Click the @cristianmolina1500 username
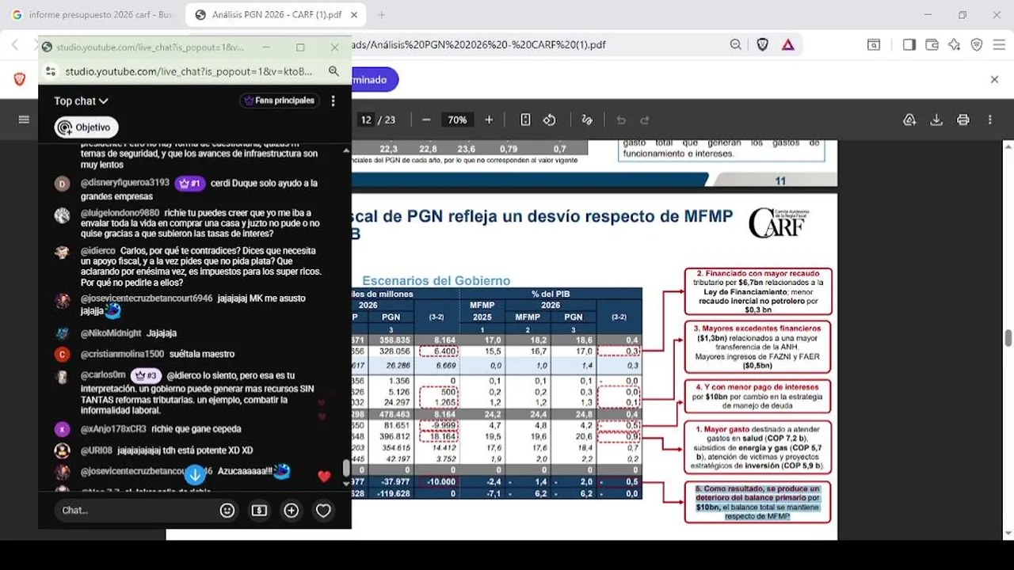 122,354
